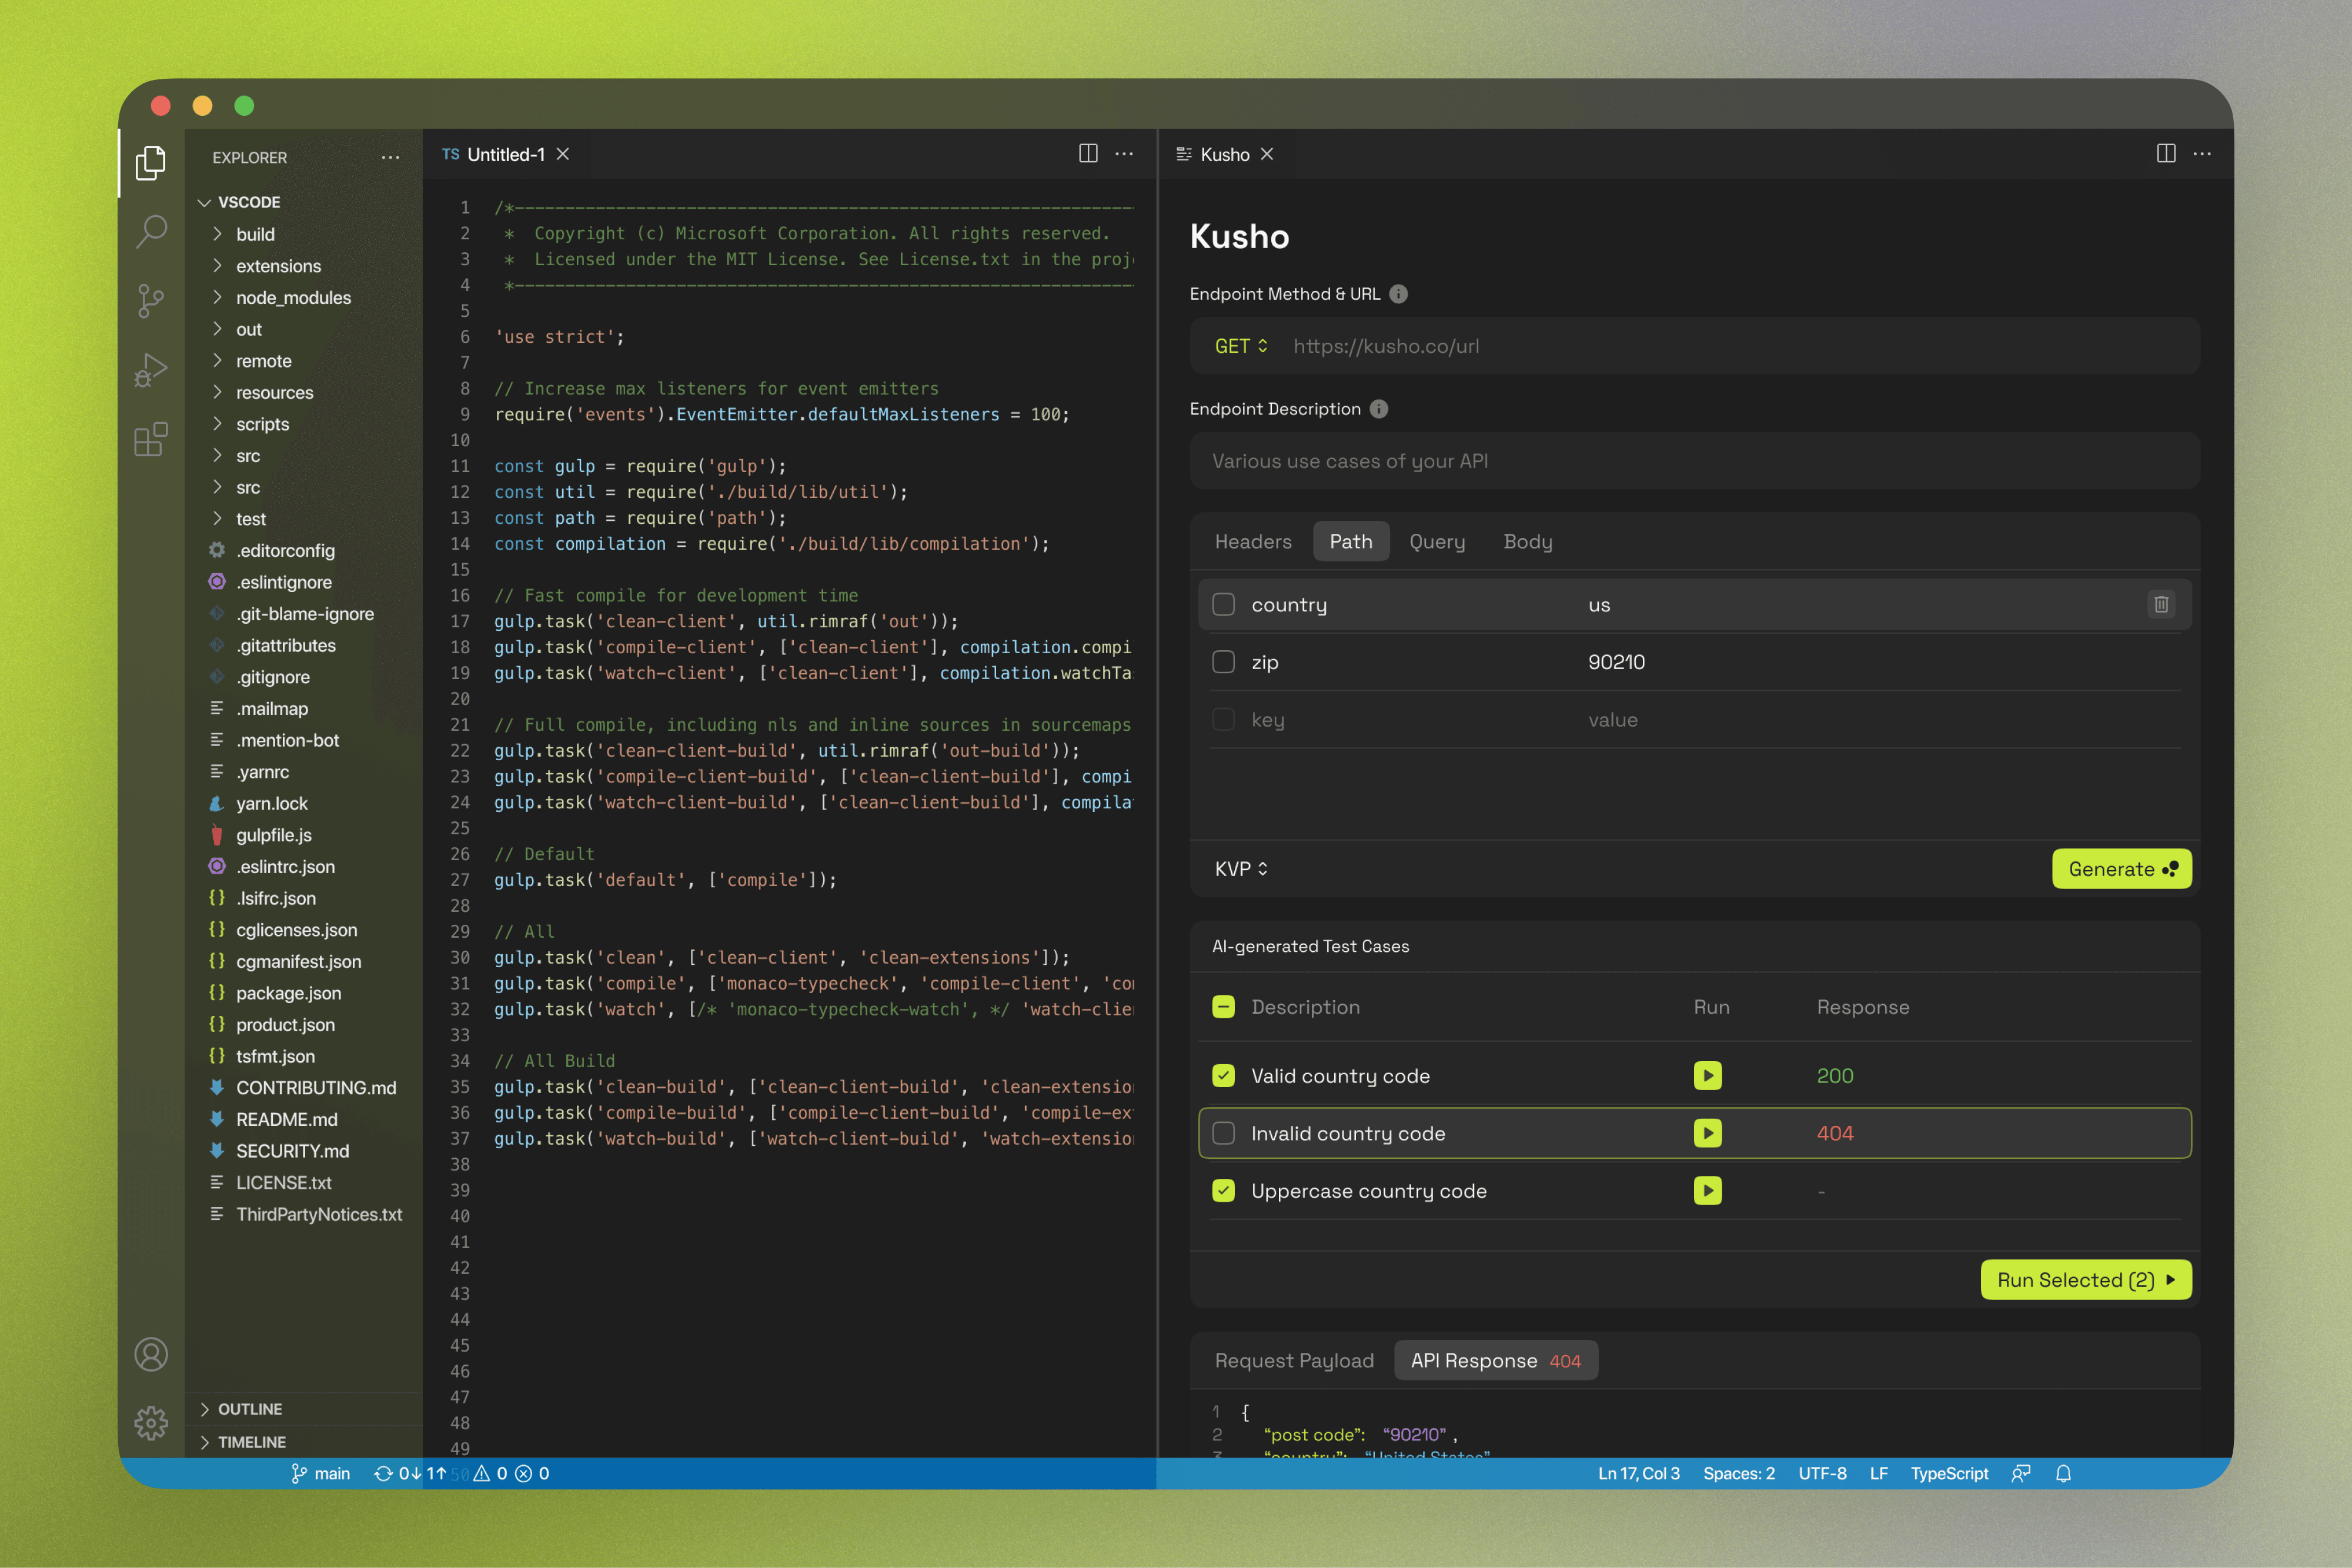The width and height of the screenshot is (2352, 1568).
Task: Open Source Control view icon
Action: [x=151, y=300]
